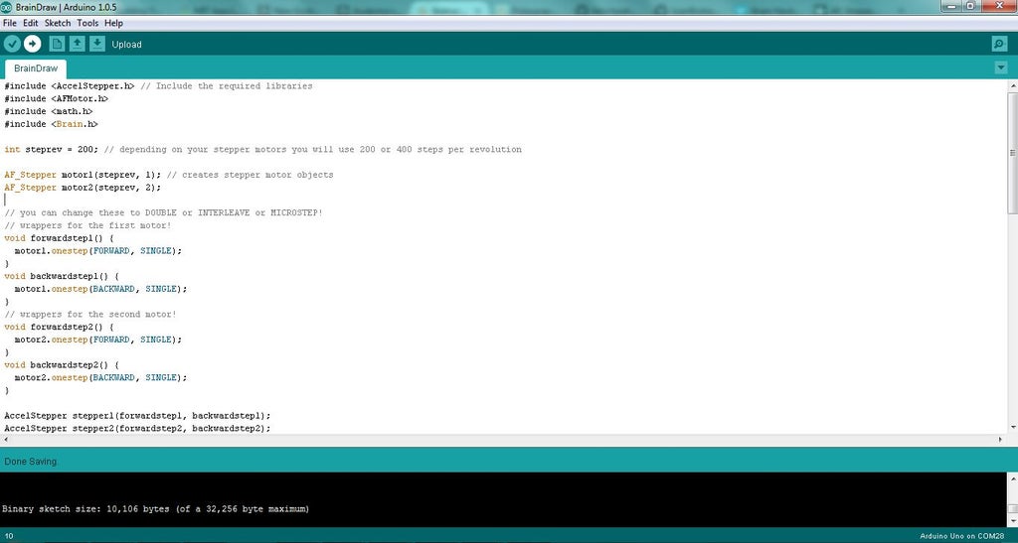
Task: Select the BrainDraw sketch tab
Action: point(37,68)
